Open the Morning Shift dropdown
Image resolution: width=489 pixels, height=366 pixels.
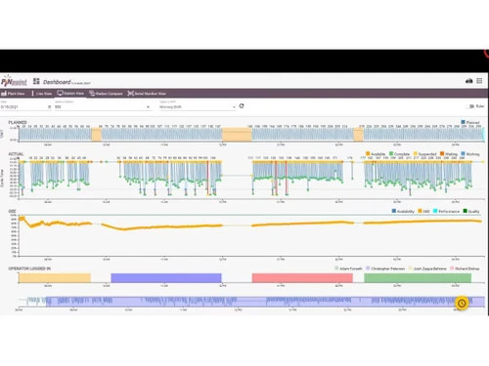198,106
